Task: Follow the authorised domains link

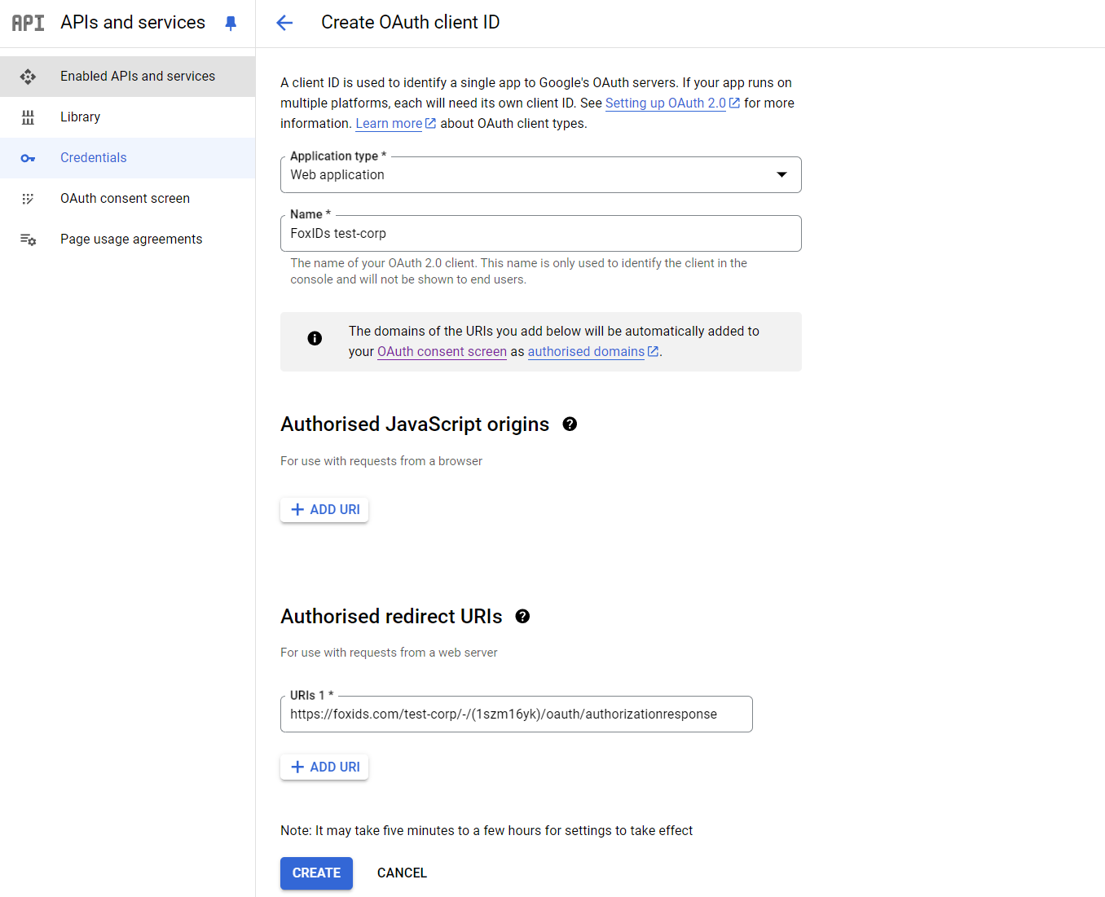Action: (586, 351)
